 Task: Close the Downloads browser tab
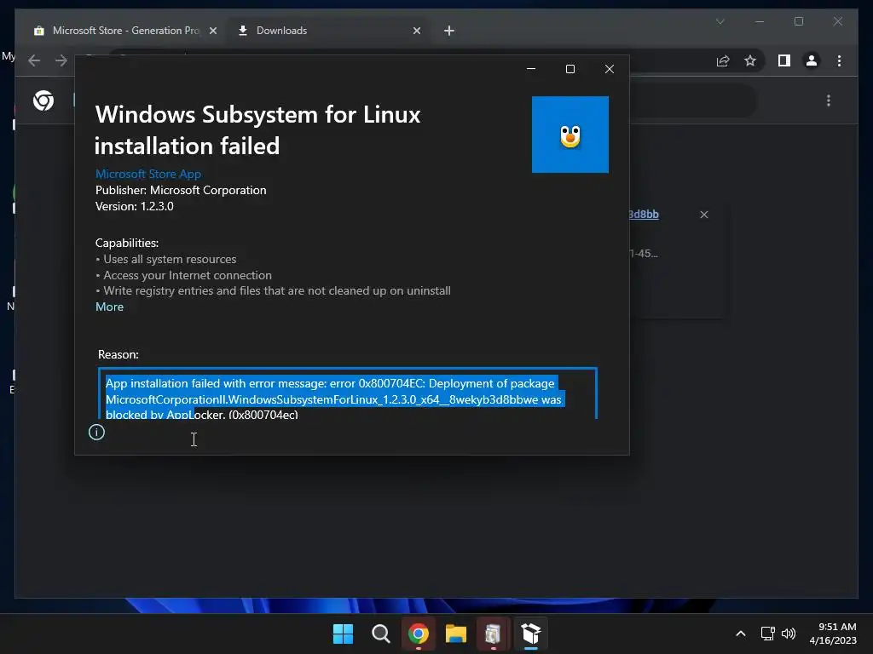[416, 31]
